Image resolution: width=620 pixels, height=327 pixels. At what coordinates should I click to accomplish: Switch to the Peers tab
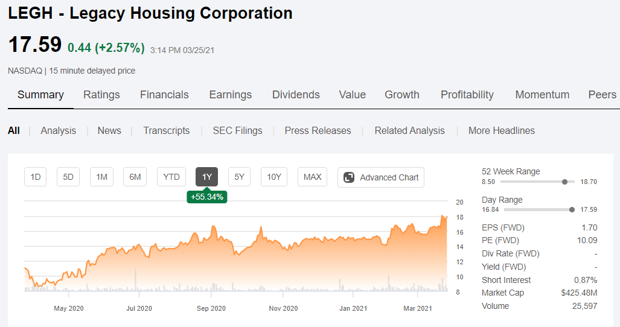[602, 95]
